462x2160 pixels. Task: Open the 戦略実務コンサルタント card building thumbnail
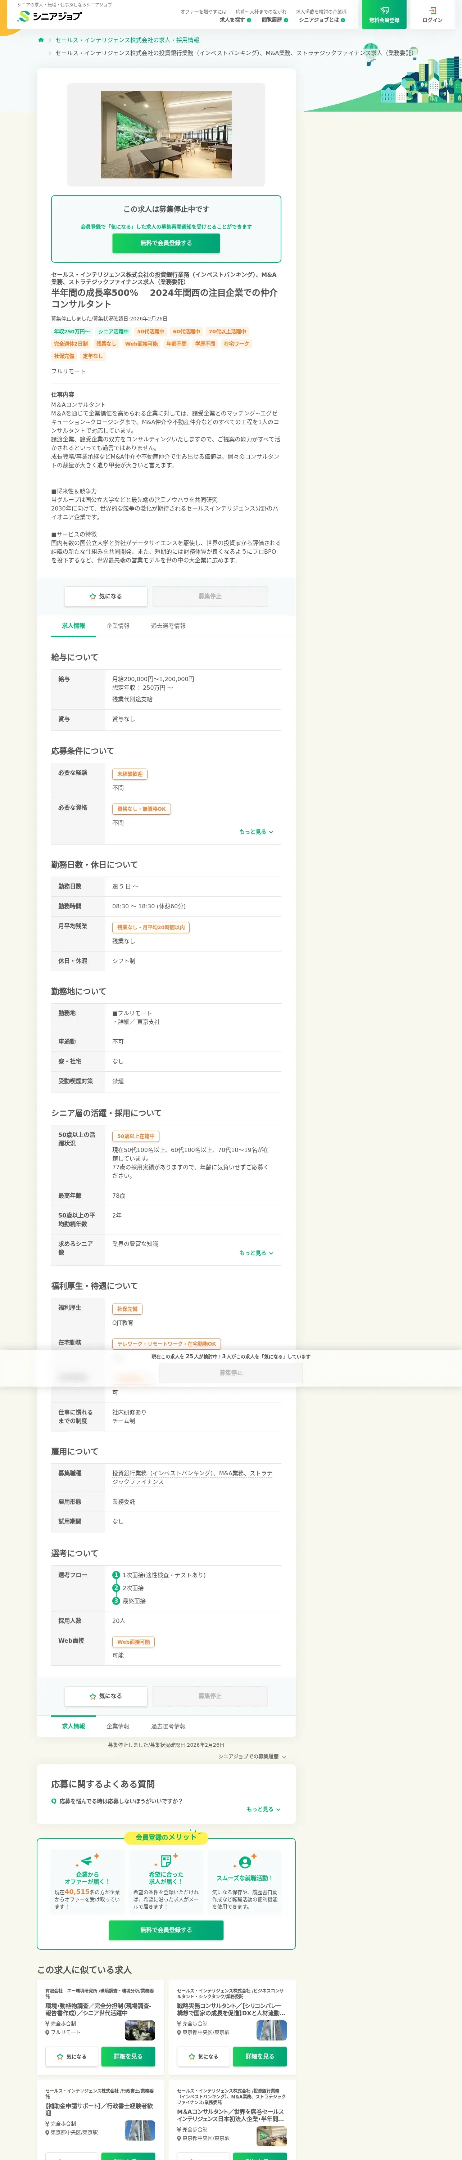coord(272,2030)
